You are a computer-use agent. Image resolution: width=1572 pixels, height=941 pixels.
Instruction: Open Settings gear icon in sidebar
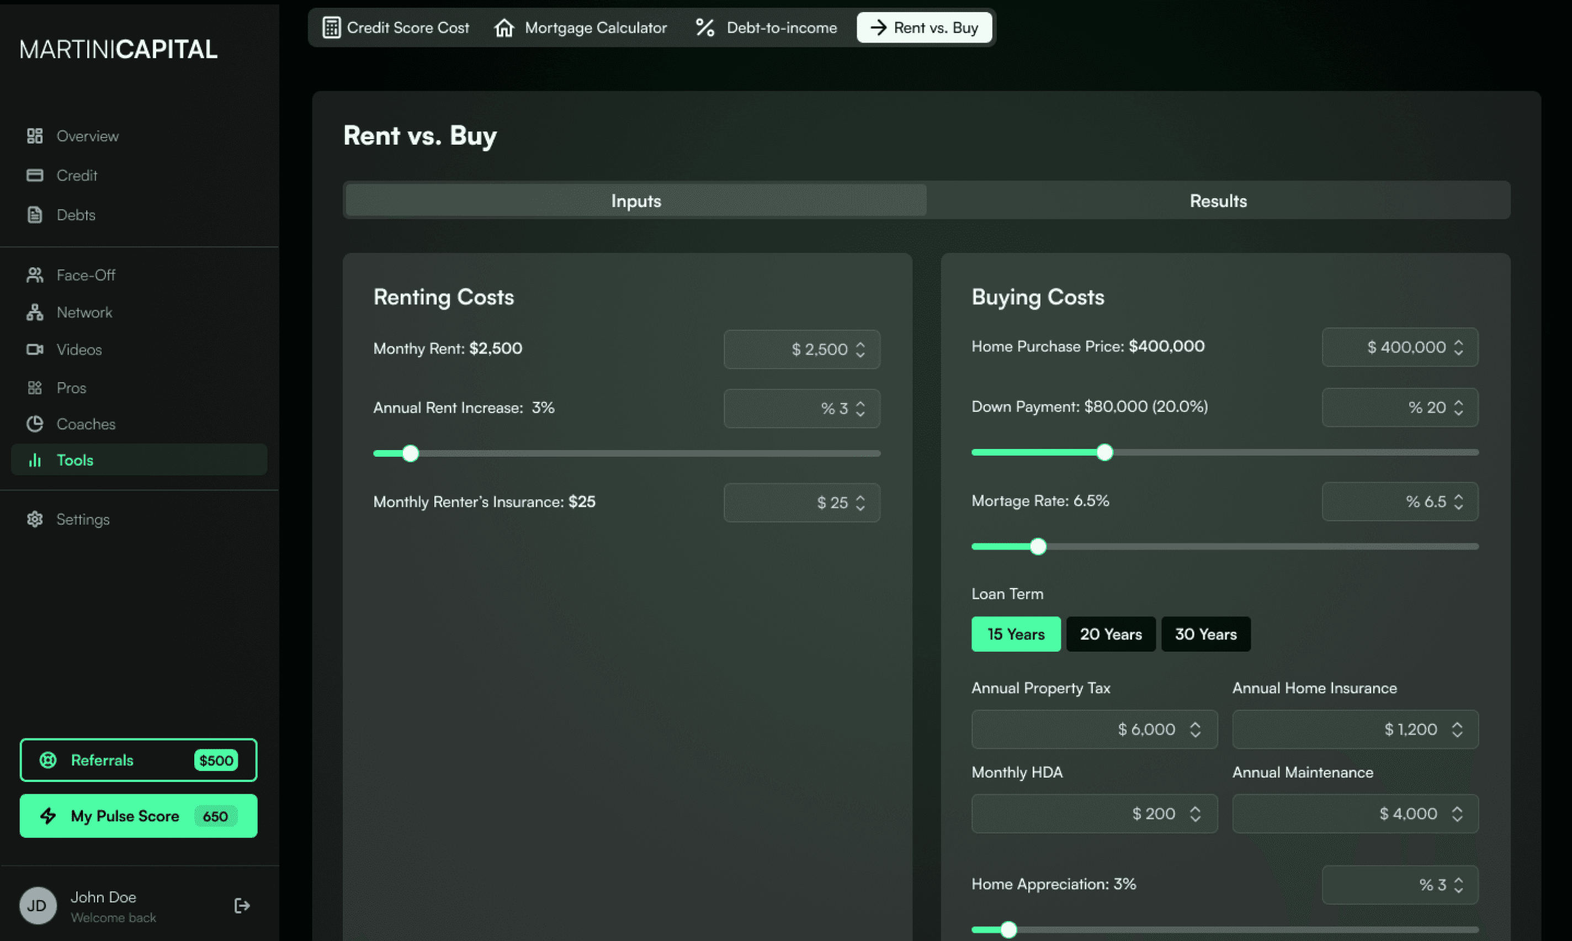click(x=35, y=519)
